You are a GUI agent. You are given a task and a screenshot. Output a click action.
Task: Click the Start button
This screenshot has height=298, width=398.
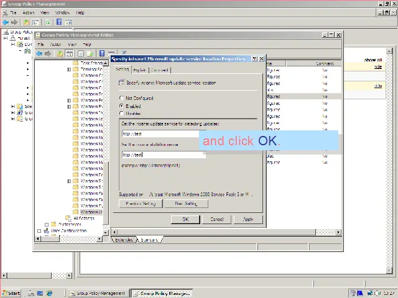coord(11,293)
